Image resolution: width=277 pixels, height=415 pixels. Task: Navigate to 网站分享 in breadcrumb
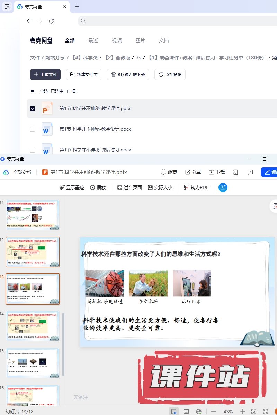[x=55, y=58]
